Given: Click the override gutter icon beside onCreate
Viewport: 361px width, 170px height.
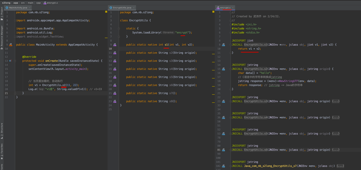Looking at the screenshot, I should click(10, 61).
